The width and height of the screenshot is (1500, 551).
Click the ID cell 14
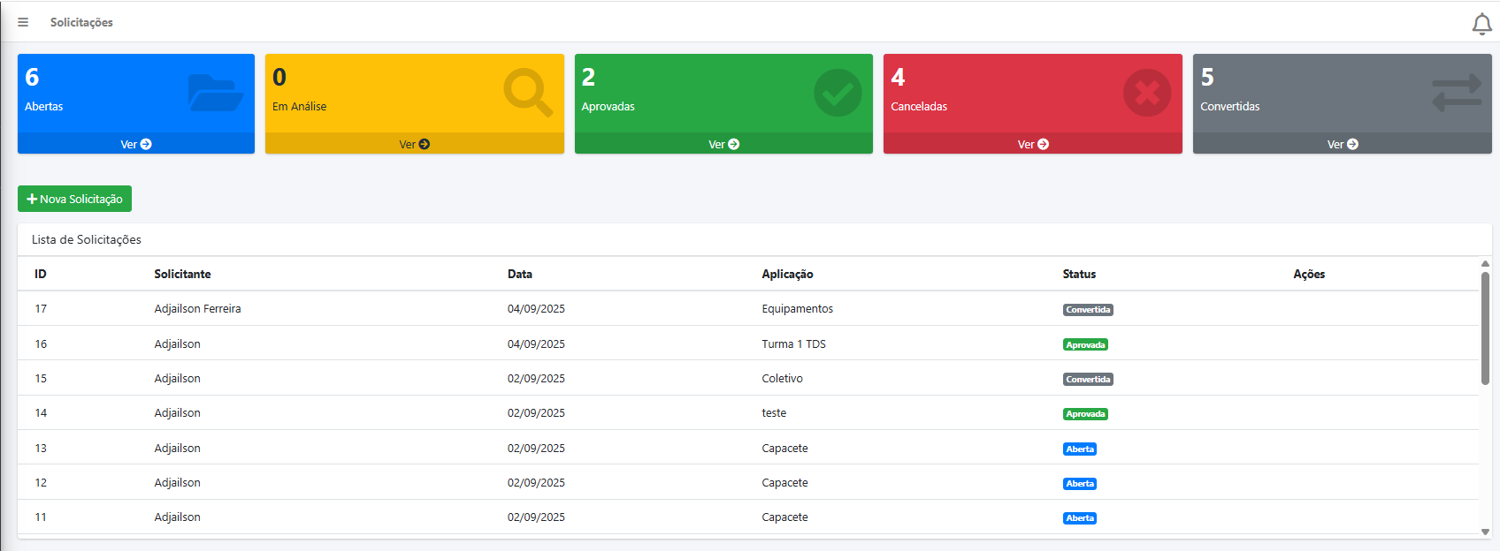[41, 412]
